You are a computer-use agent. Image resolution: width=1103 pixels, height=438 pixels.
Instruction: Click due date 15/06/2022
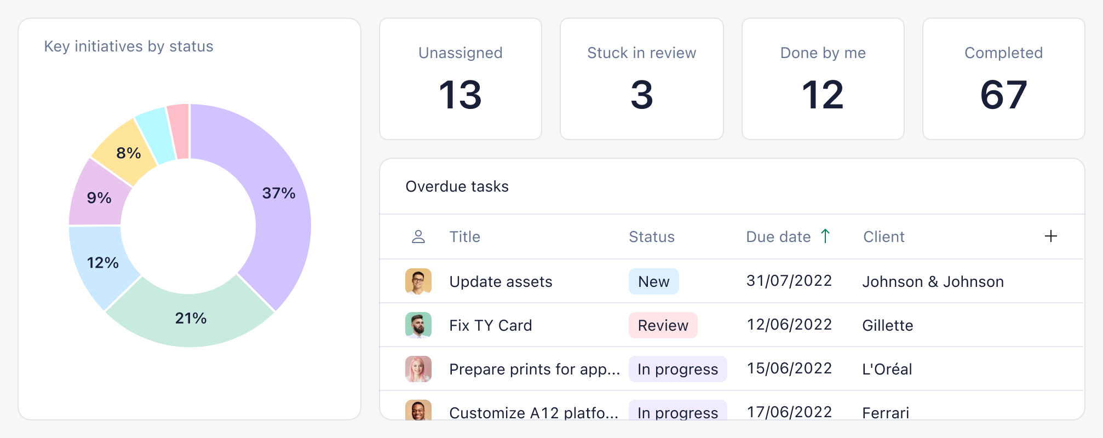pyautogui.click(x=789, y=368)
